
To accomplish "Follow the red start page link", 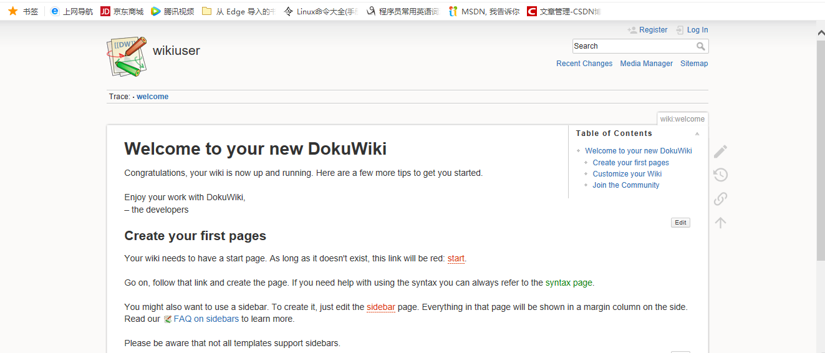I will (x=456, y=258).
